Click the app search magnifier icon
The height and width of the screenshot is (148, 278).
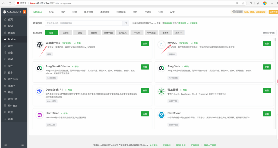(x=126, y=23)
